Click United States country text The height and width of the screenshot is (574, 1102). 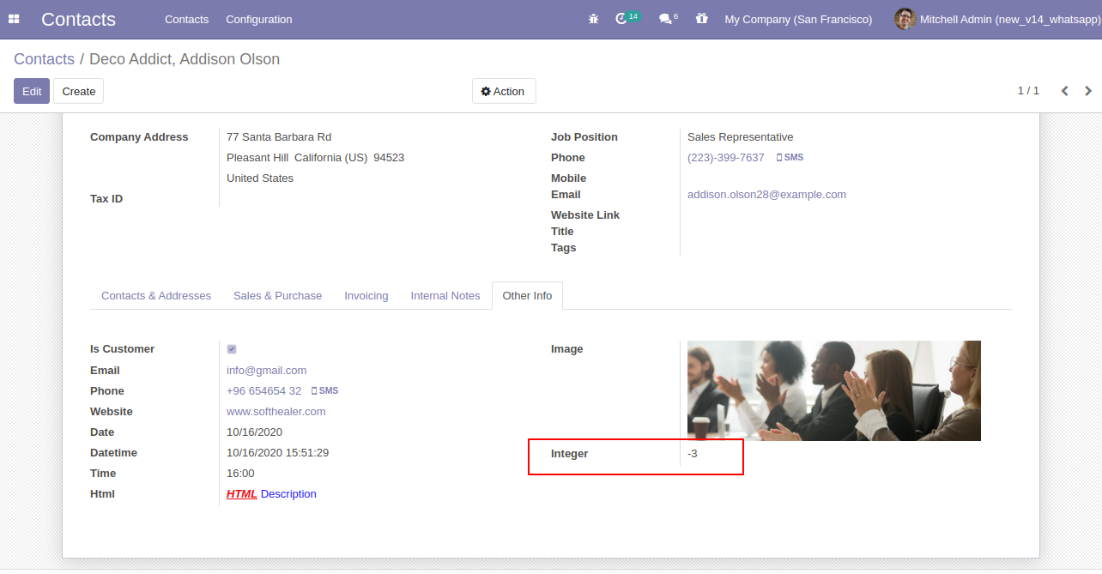(x=260, y=178)
